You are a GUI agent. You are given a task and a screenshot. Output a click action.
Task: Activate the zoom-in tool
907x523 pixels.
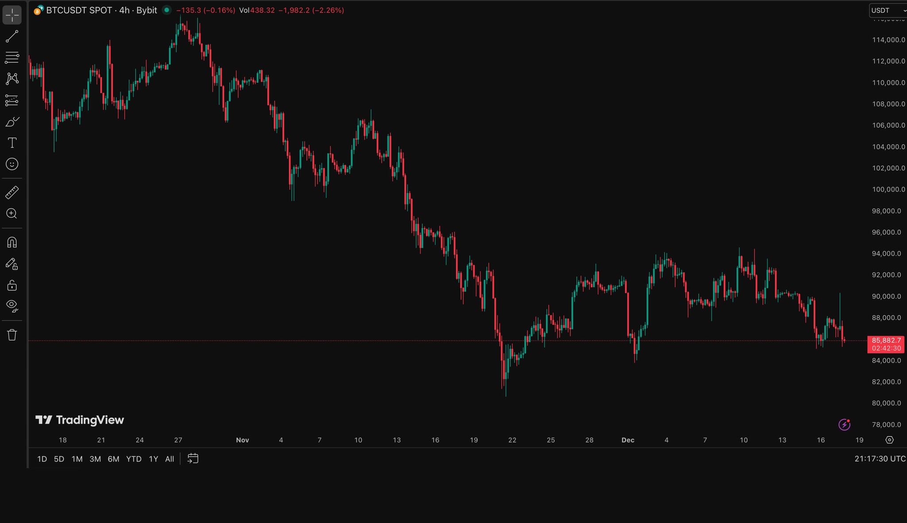pos(12,214)
